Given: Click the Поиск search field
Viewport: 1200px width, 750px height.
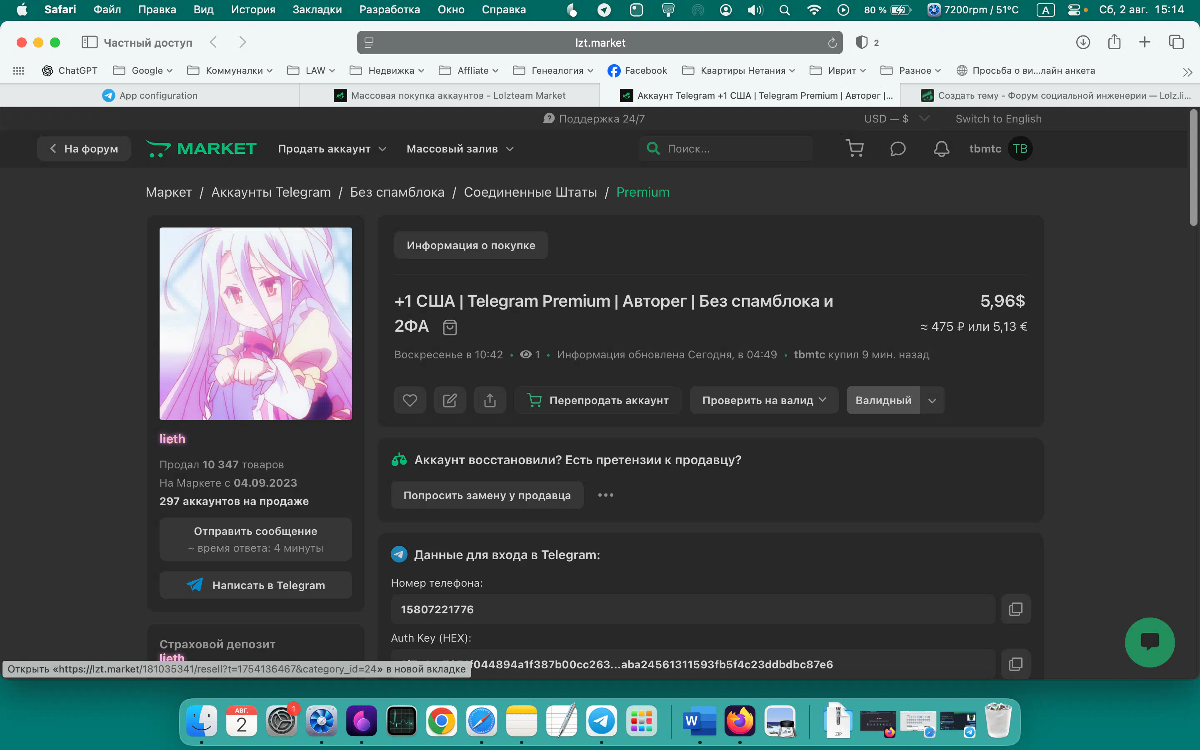Looking at the screenshot, I should pyautogui.click(x=726, y=149).
